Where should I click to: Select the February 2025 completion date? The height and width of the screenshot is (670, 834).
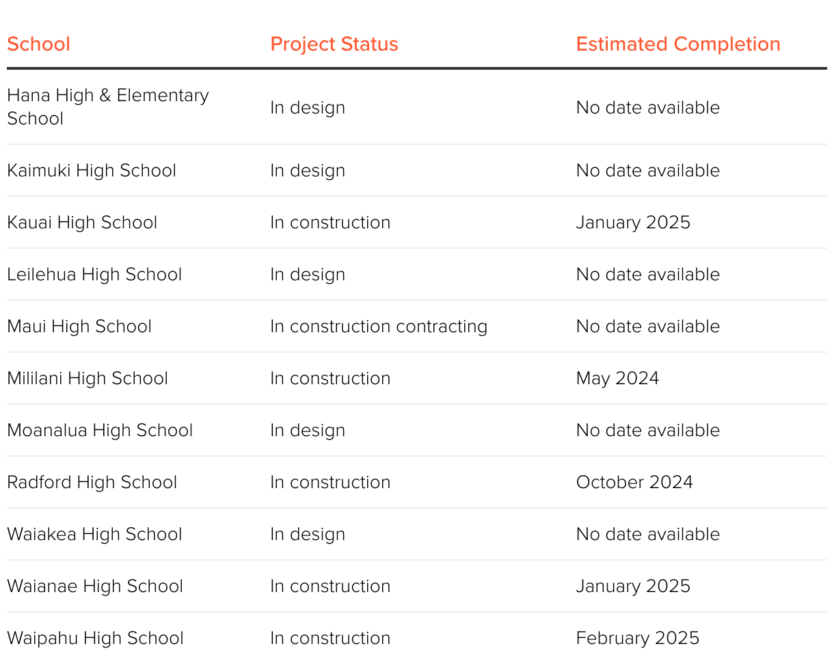(637, 638)
